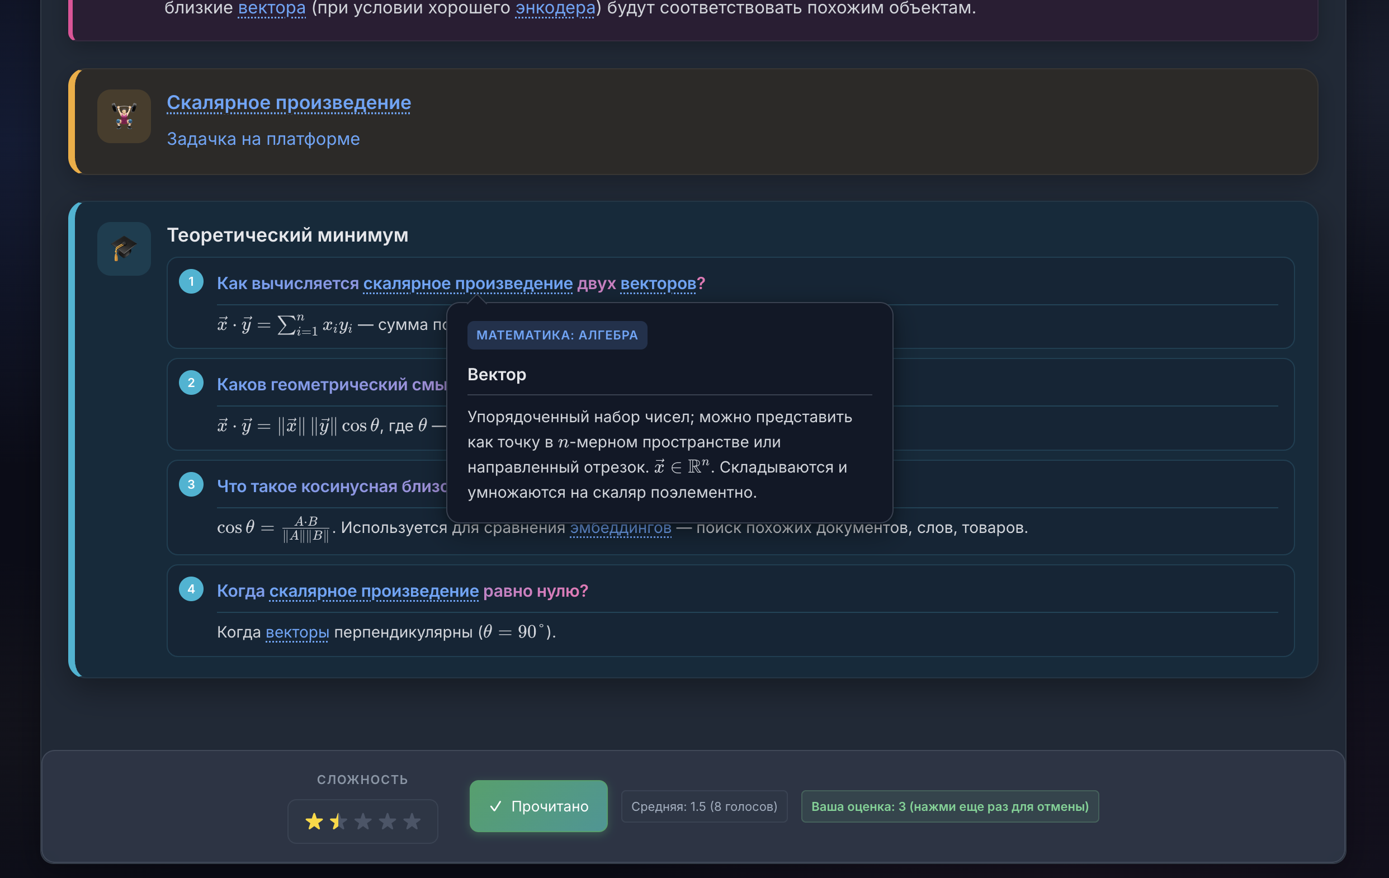The image size is (1389, 878).
Task: Click the СЛОЖНОСТЬ label
Action: point(362,780)
